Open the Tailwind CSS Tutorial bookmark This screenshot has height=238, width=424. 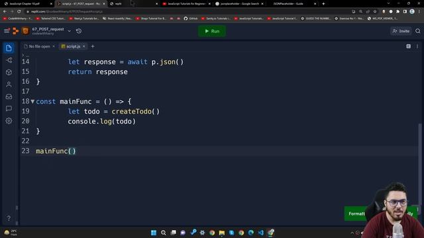[50, 19]
